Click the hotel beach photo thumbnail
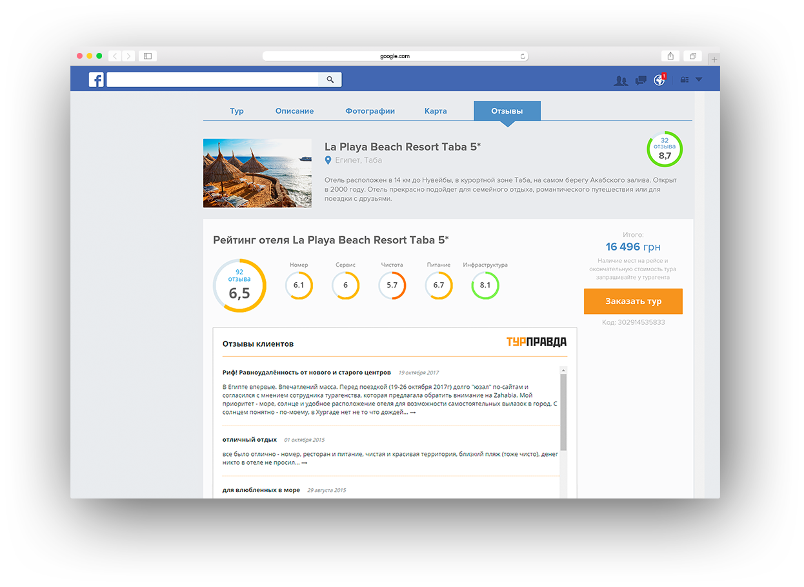The height and width of the screenshot is (587, 804). 257,173
